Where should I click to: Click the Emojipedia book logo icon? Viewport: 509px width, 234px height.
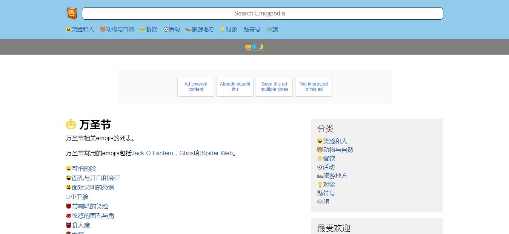pyautogui.click(x=71, y=12)
